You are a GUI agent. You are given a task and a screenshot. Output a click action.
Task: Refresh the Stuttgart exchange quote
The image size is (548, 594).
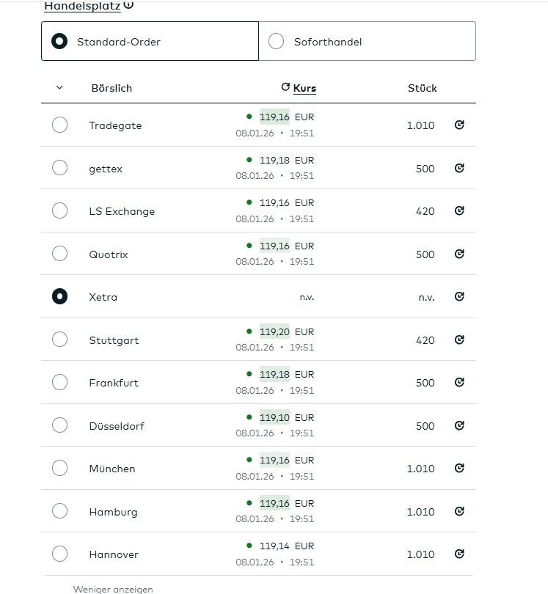click(459, 340)
